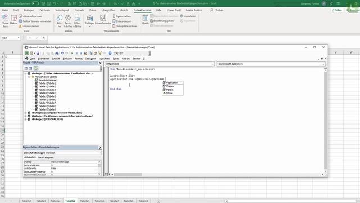Click Insert UserForm icon in VBA toolbar
360x203 pixels.
[31, 53]
